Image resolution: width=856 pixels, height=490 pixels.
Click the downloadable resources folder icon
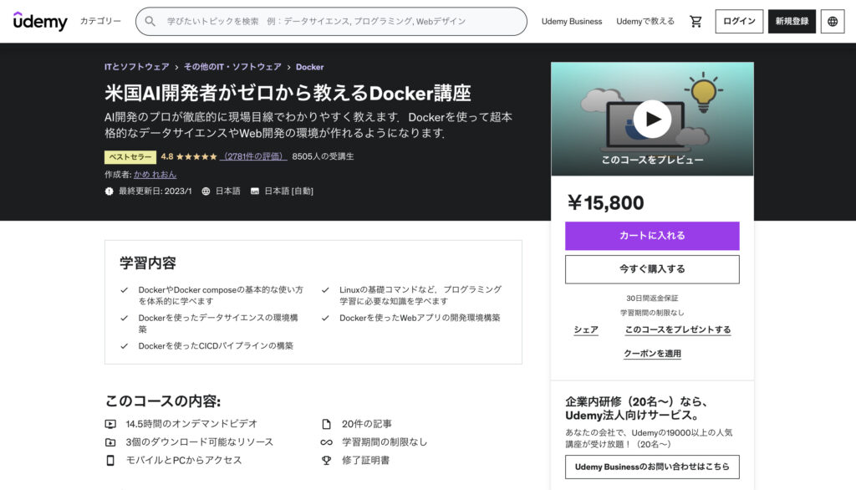click(110, 442)
